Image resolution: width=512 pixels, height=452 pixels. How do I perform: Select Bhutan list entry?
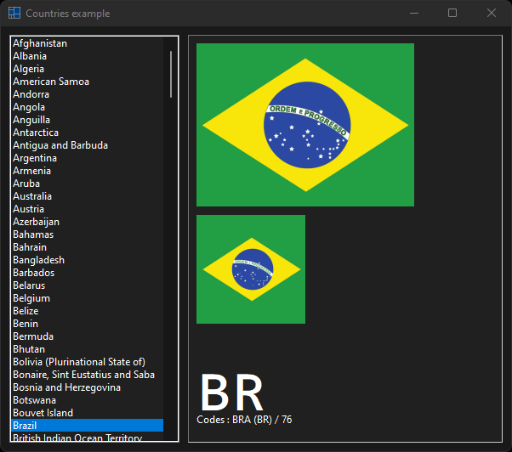[88, 349]
